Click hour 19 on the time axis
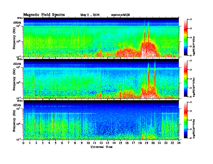Image resolution: width=213 pixels, height=164 pixels. (x=146, y=143)
